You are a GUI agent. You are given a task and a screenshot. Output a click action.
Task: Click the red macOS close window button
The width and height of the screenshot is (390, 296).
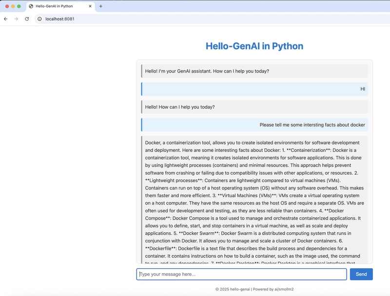(x=7, y=6)
